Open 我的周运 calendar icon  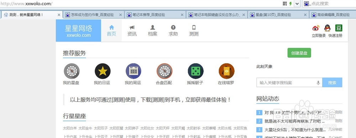pyautogui.click(x=133, y=71)
